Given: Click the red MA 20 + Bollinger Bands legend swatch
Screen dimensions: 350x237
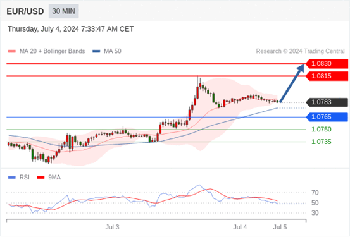Looking at the screenshot, I should coord(12,51).
